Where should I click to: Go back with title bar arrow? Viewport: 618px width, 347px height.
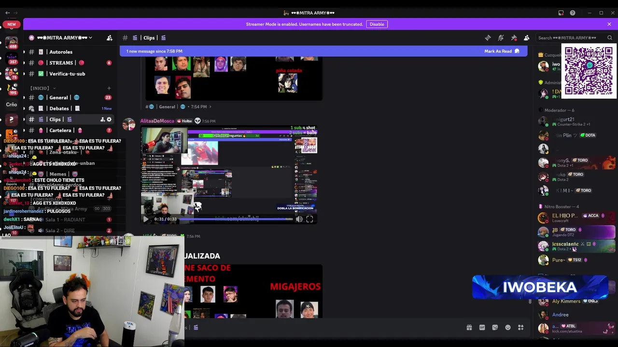point(7,13)
